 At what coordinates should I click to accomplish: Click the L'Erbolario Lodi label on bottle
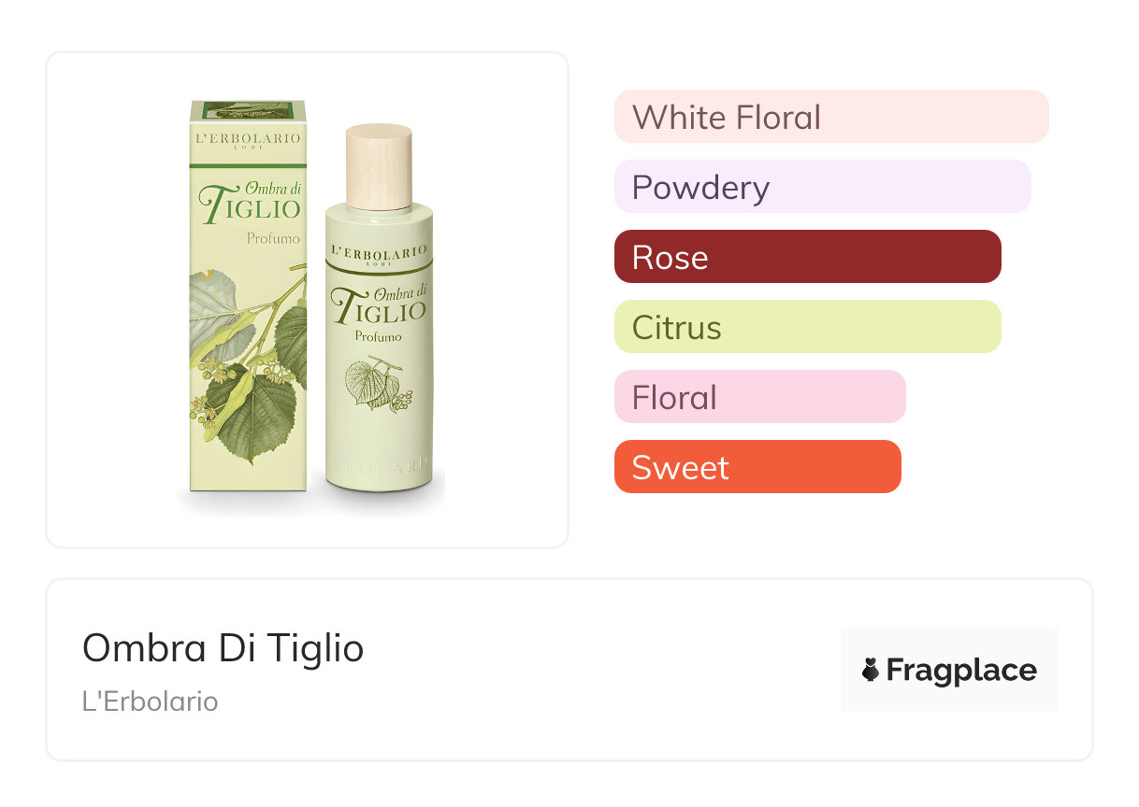pos(378,252)
